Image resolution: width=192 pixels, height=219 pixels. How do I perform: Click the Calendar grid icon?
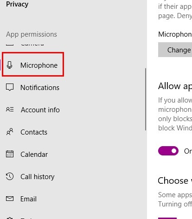10,154
